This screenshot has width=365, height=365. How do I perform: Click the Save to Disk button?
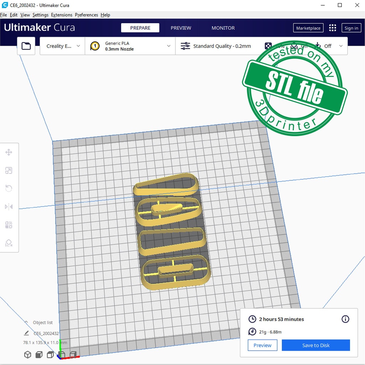coord(315,345)
